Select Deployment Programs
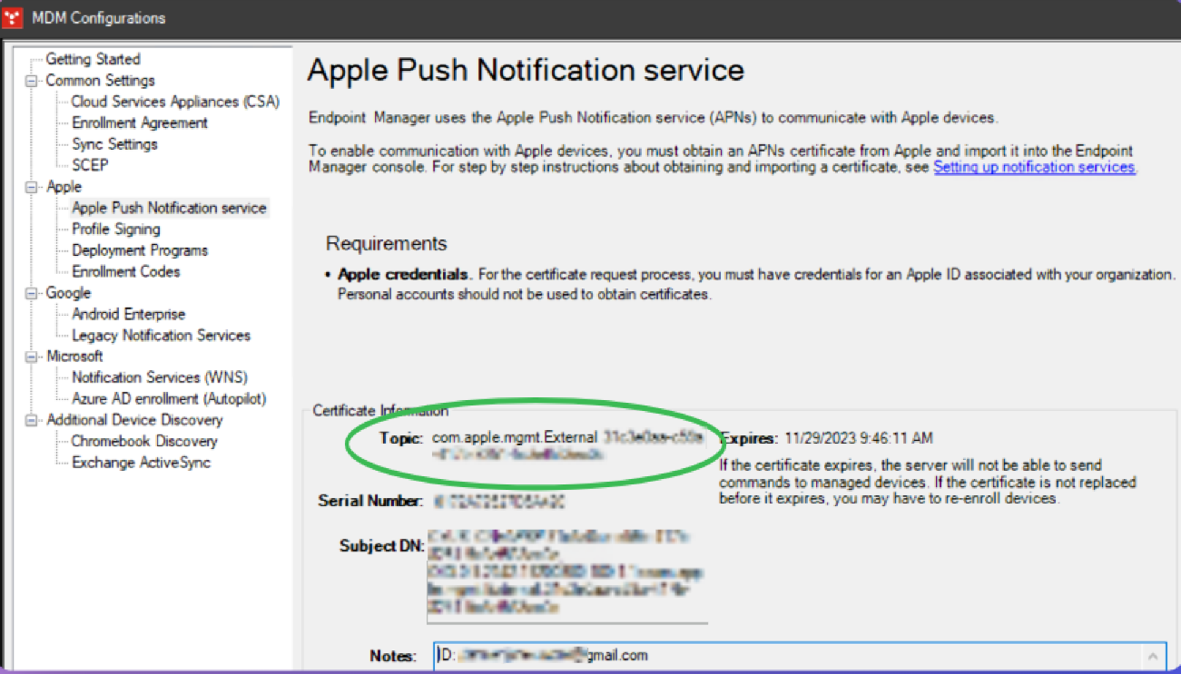The height and width of the screenshot is (674, 1181). (140, 250)
